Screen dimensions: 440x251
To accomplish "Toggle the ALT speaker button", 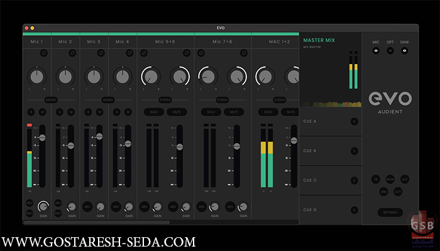I will click(x=404, y=179).
